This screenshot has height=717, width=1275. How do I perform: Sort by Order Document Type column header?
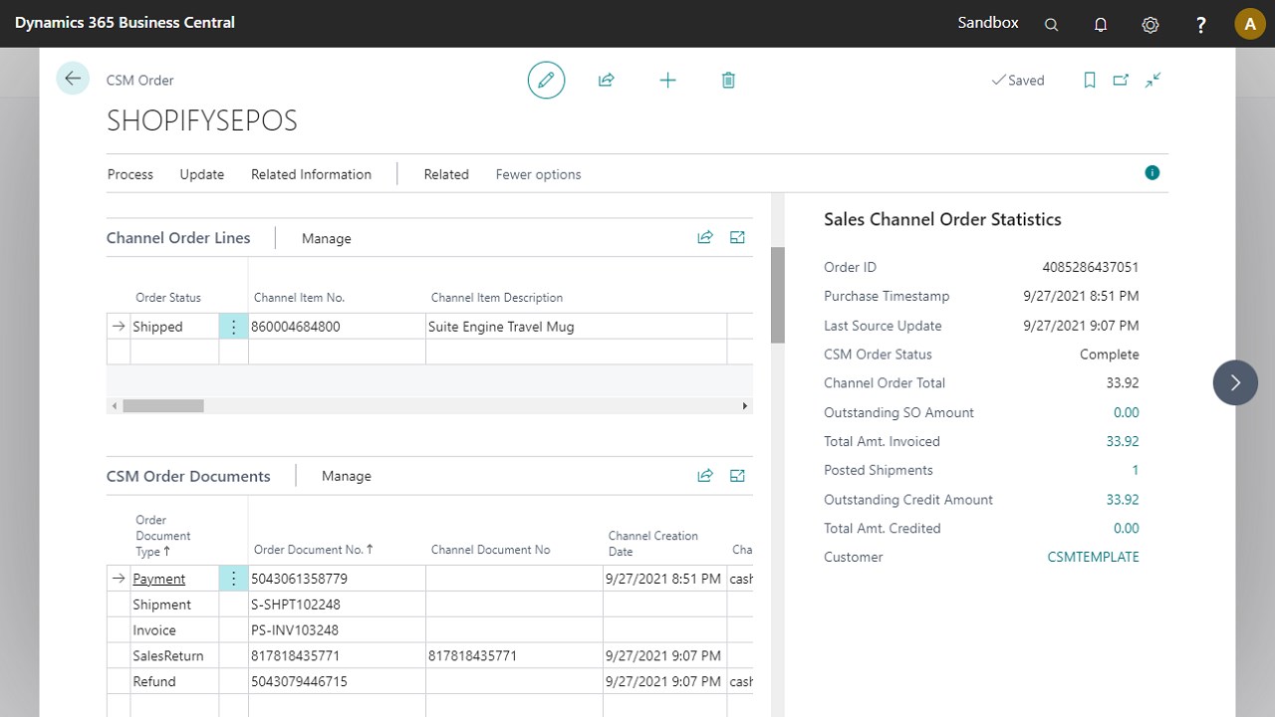click(163, 536)
